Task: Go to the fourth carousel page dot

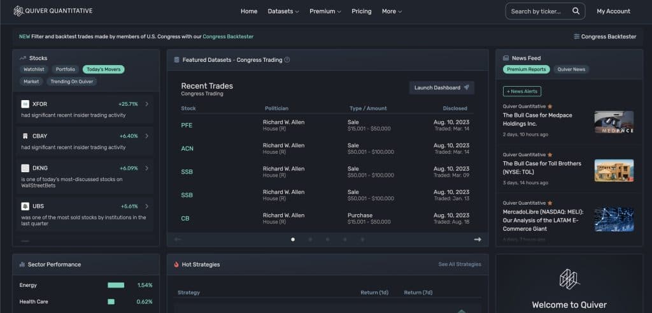Action: click(x=344, y=239)
